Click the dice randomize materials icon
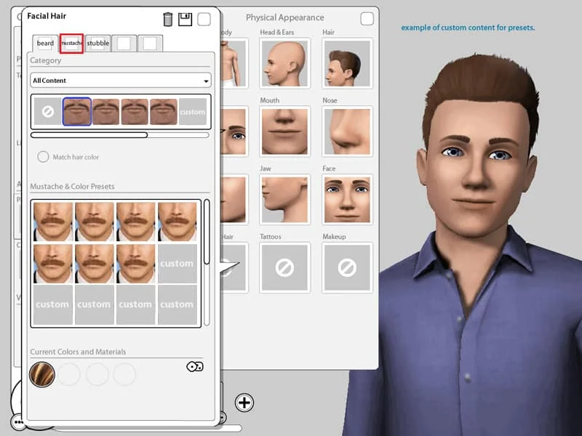582x436 pixels. (x=195, y=367)
